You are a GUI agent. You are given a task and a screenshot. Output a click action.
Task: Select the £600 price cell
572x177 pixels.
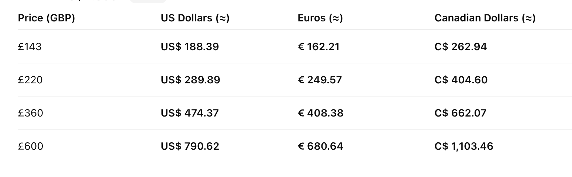[31, 146]
